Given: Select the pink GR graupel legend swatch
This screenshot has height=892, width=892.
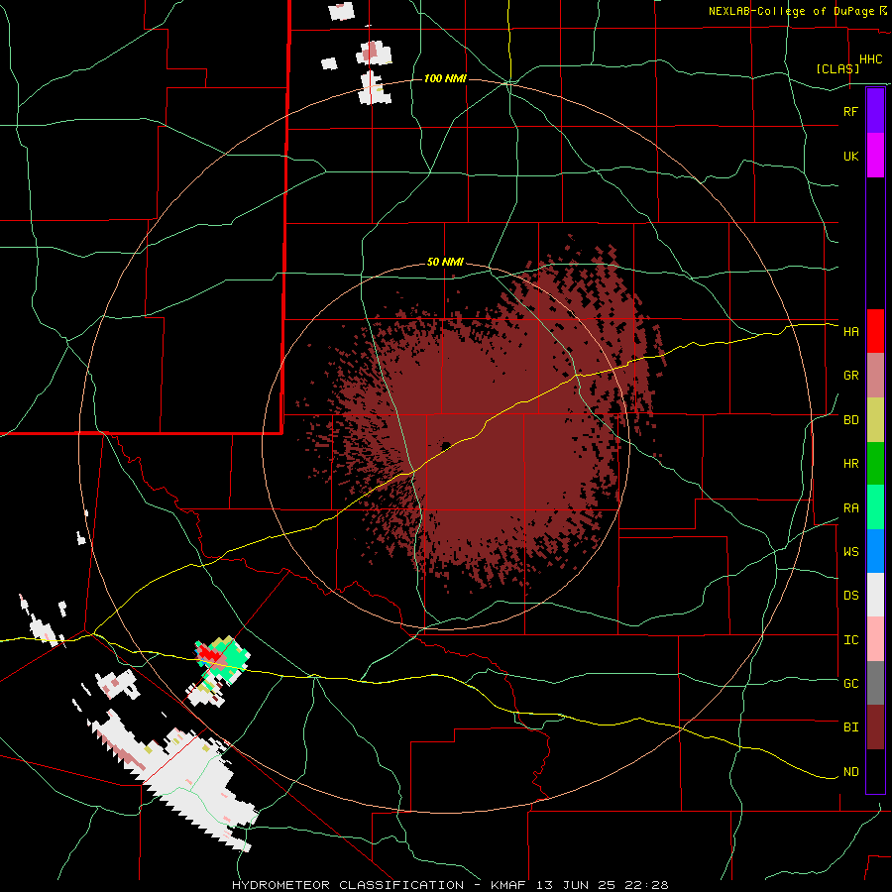Looking at the screenshot, I should 875,376.
